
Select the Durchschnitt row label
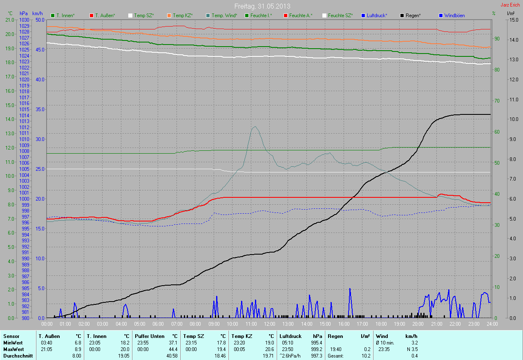coord(17,356)
